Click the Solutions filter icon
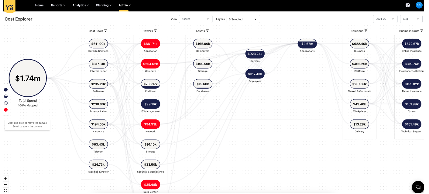The height and width of the screenshot is (194, 429). (366, 31)
